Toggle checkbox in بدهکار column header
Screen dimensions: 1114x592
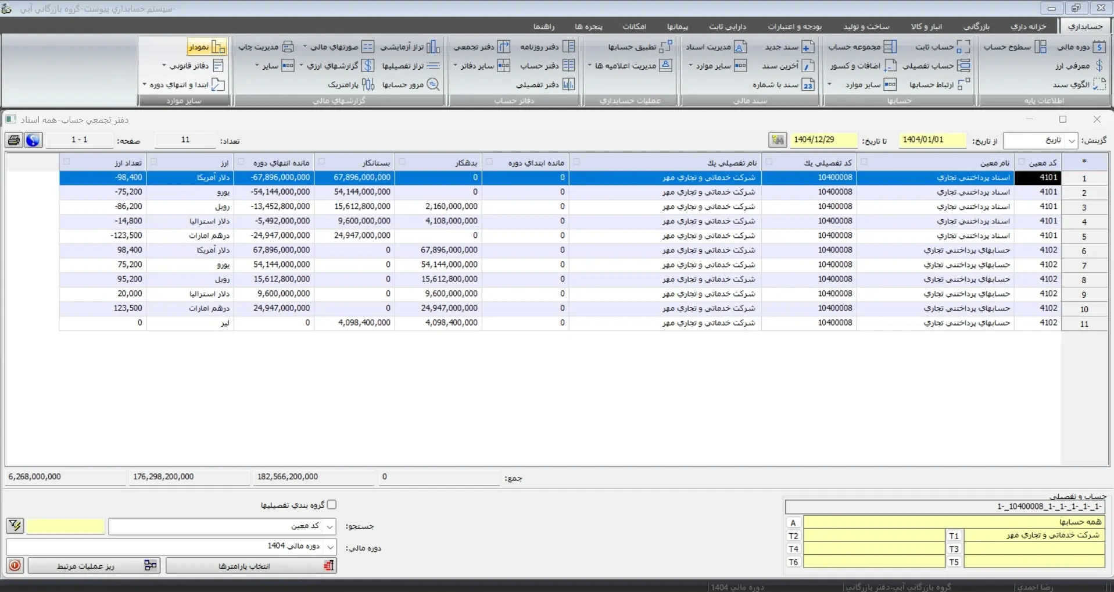pyautogui.click(x=402, y=162)
